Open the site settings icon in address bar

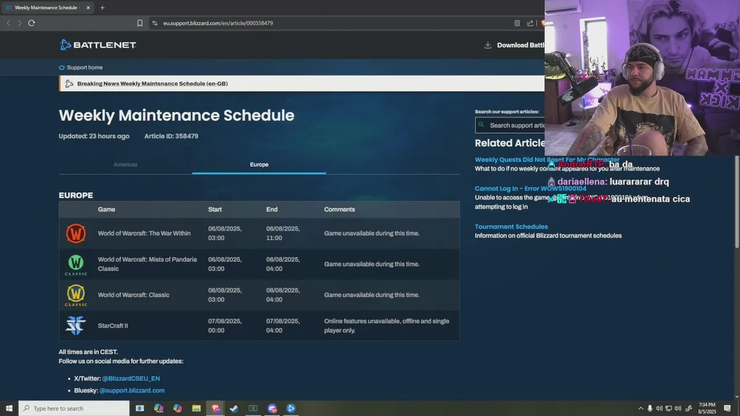(x=154, y=23)
